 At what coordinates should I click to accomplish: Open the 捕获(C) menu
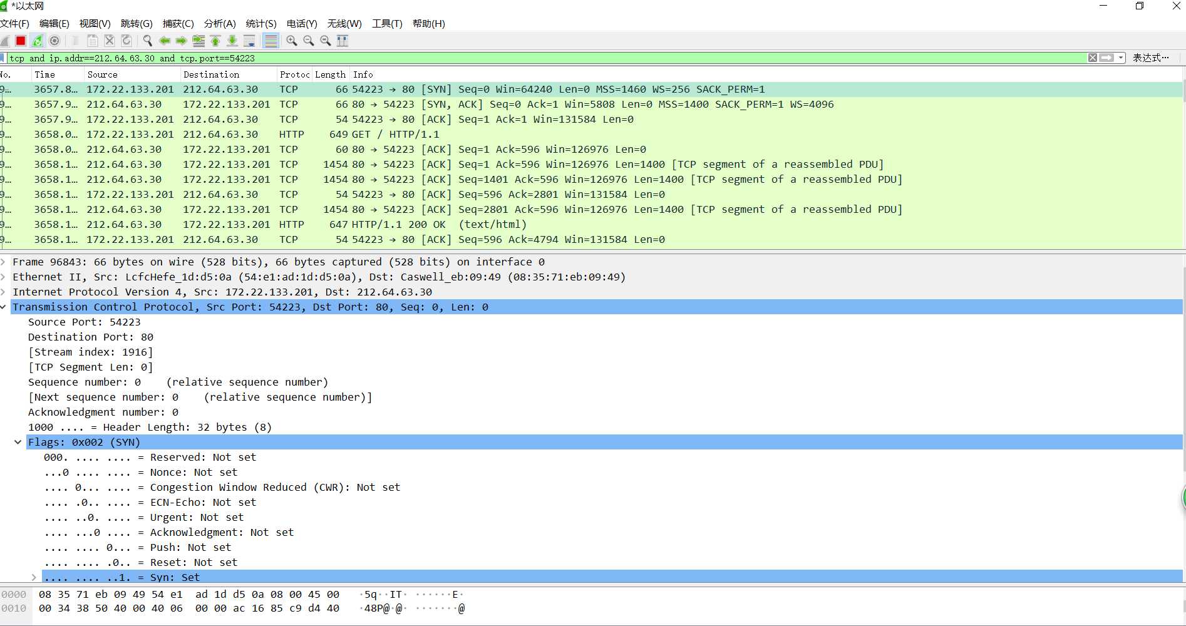click(x=178, y=24)
